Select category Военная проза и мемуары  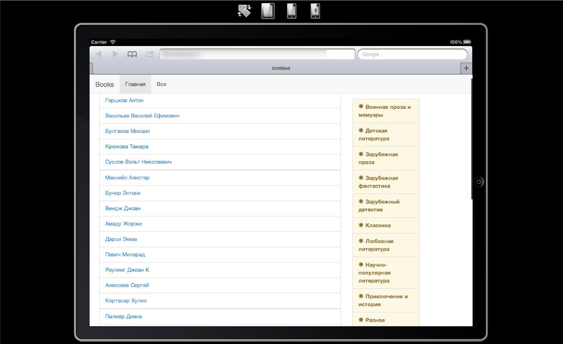point(386,111)
